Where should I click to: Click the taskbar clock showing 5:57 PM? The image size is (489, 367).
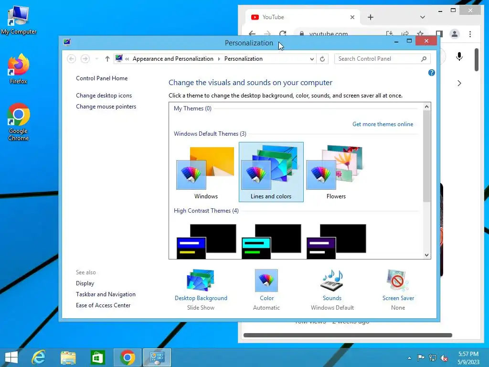click(468, 357)
